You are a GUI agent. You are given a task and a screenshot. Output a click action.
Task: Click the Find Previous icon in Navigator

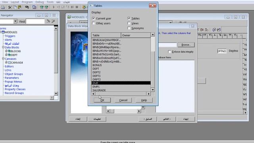(53, 21)
